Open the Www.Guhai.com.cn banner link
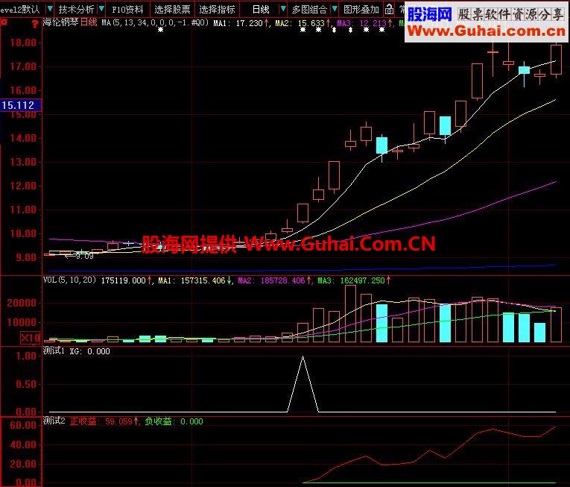 point(486,31)
